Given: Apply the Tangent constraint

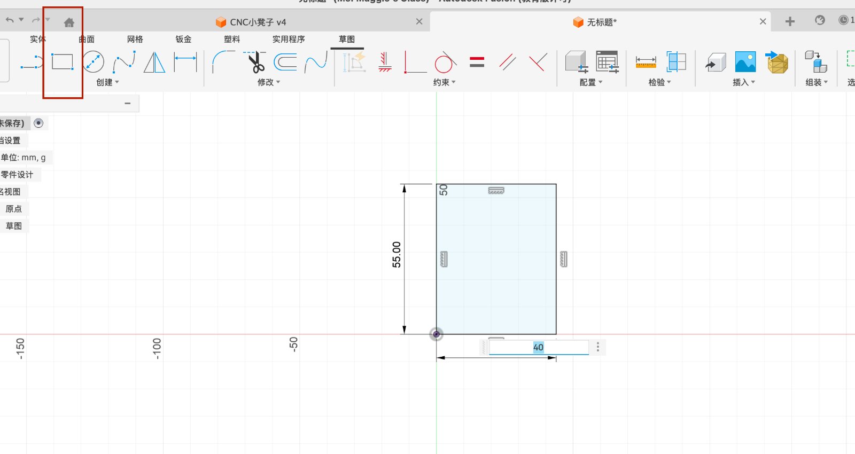Looking at the screenshot, I should click(x=446, y=62).
